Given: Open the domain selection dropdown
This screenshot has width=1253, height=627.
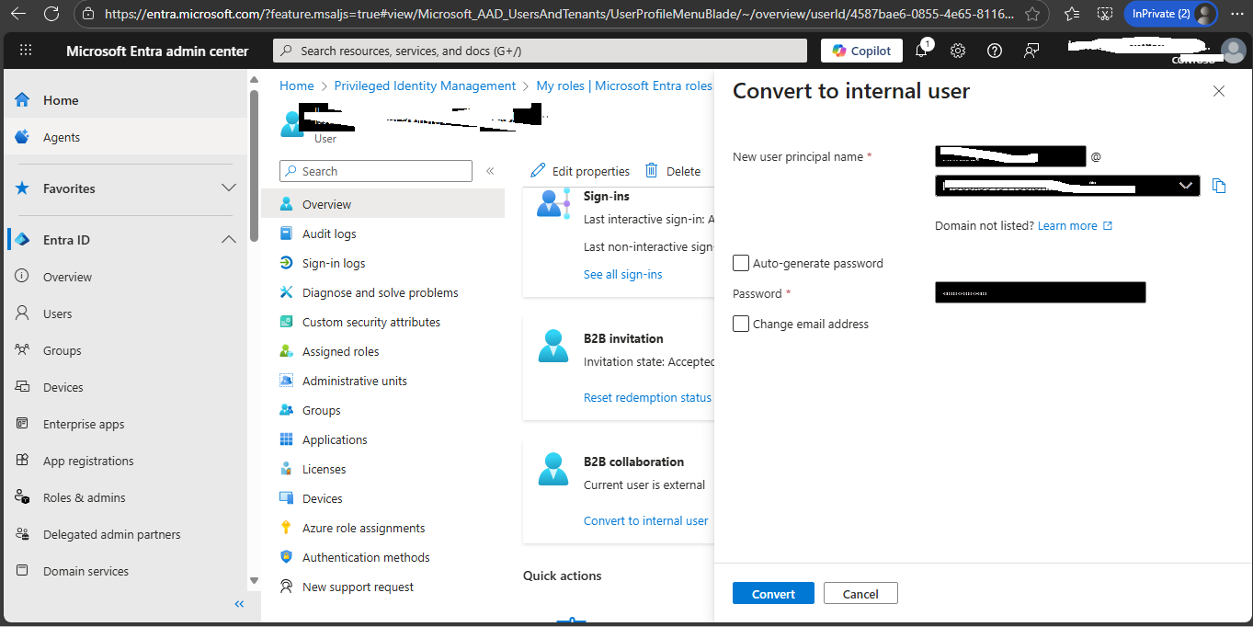Looking at the screenshot, I should tap(1187, 186).
